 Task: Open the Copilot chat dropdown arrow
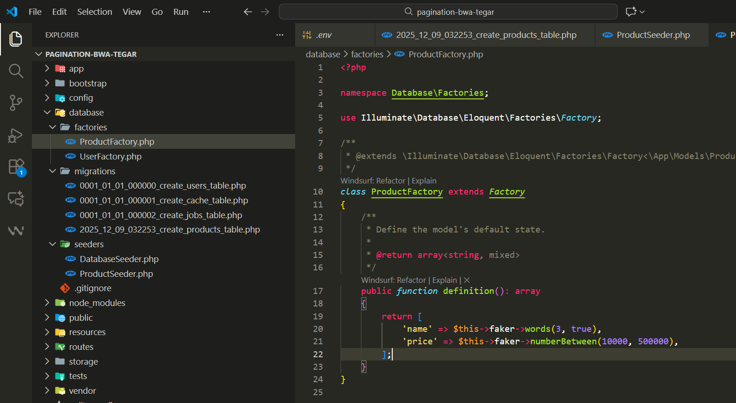tap(642, 12)
